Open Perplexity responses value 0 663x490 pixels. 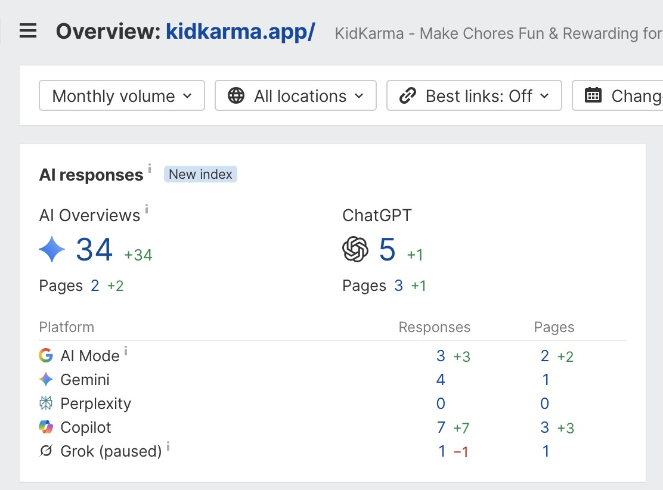441,404
